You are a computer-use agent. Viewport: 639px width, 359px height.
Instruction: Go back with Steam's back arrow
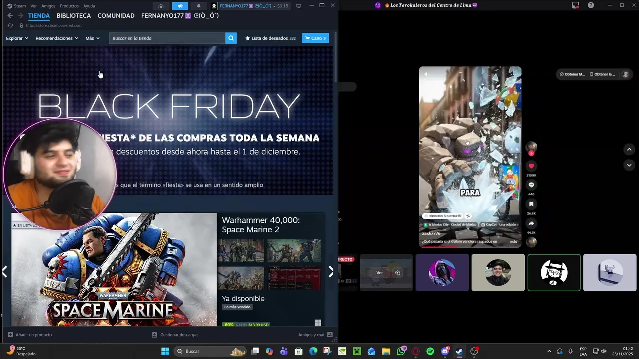tap(10, 16)
